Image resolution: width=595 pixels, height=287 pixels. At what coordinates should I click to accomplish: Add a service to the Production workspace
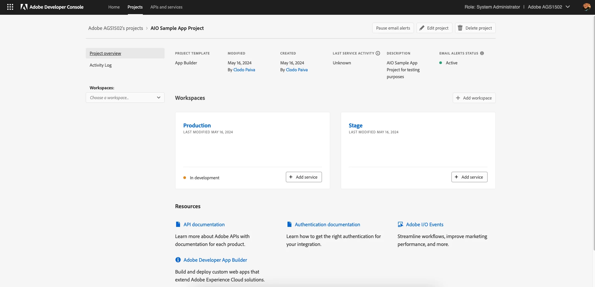pyautogui.click(x=304, y=177)
